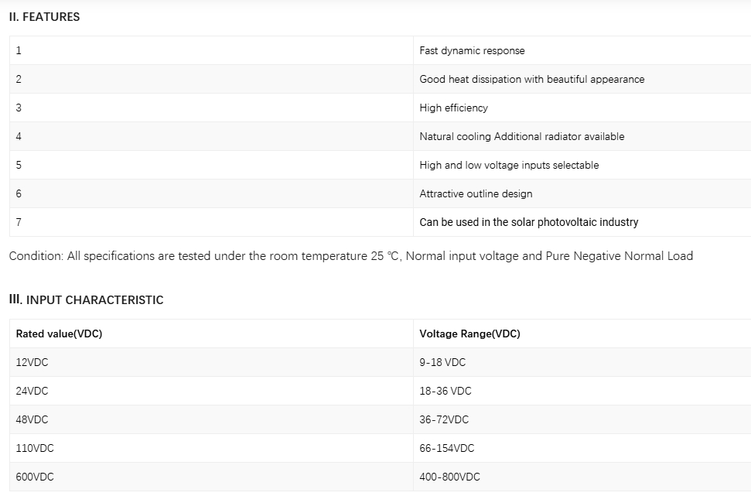Click the '400-800VDC' range cell

[x=582, y=477]
